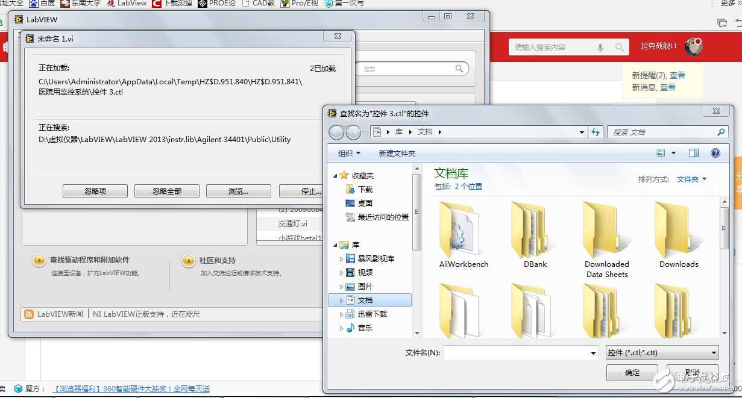This screenshot has width=742, height=398.
Task: Select the Downloads folder icon
Action: pyautogui.click(x=679, y=231)
